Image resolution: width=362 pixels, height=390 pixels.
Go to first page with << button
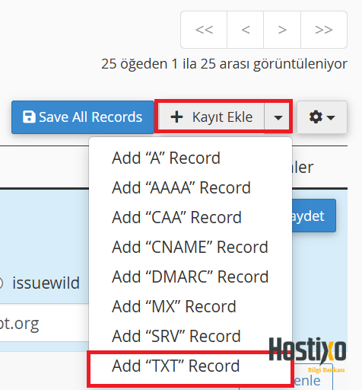[x=204, y=30]
